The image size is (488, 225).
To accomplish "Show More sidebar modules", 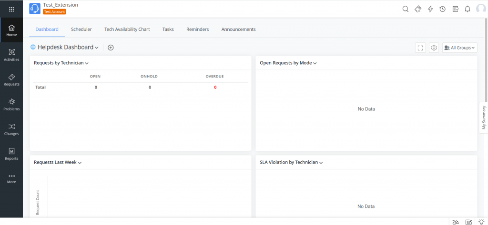I will [x=11, y=179].
